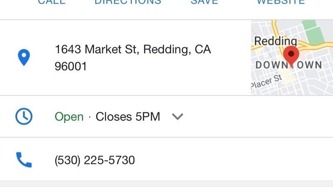The height and width of the screenshot is (187, 333).
Task: Tap the Placer St label on the map
Action: click(x=266, y=82)
